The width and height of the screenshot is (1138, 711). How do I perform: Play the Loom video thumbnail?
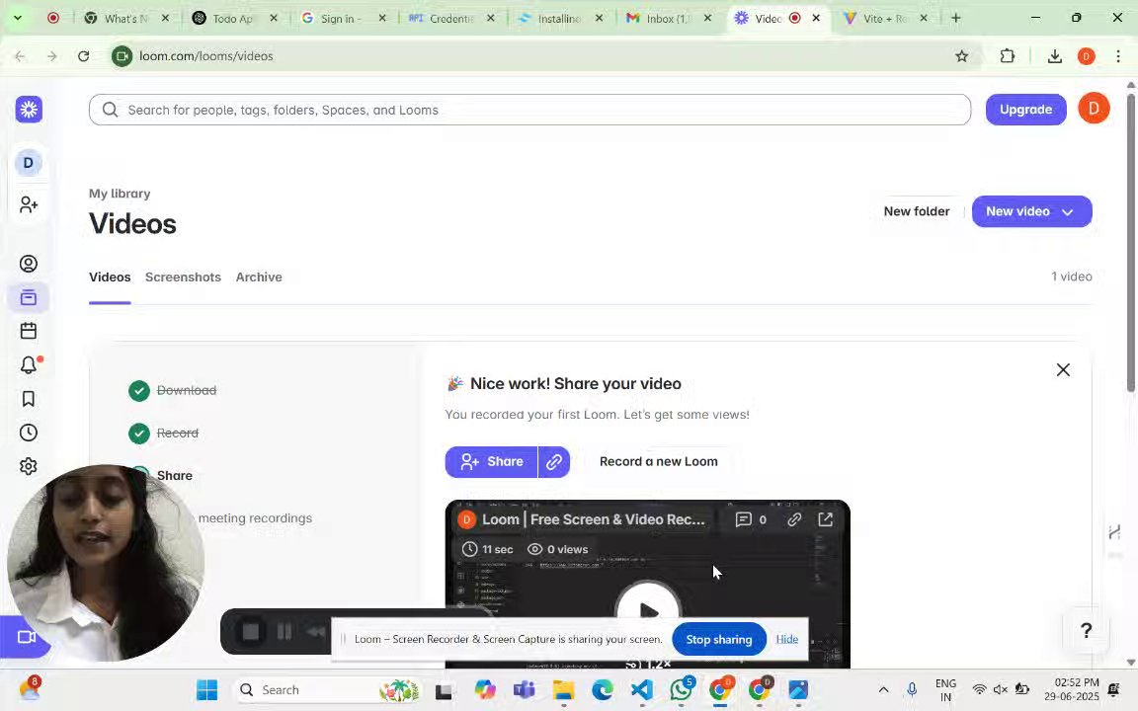point(647,611)
